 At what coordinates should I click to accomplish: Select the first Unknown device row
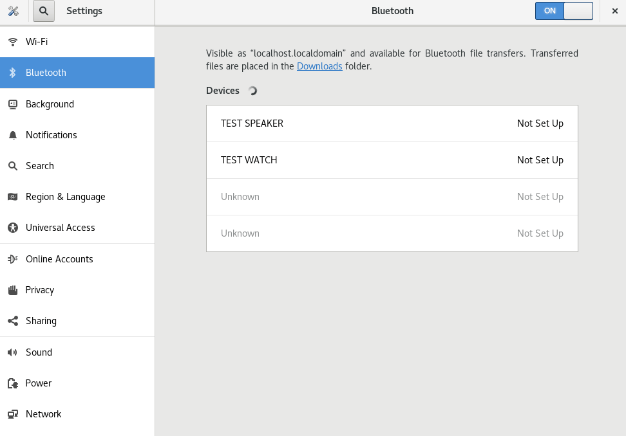point(392,197)
